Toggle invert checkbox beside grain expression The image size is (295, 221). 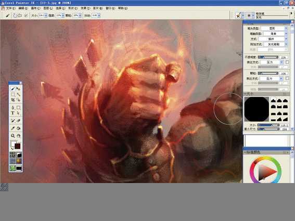[x=287, y=78]
